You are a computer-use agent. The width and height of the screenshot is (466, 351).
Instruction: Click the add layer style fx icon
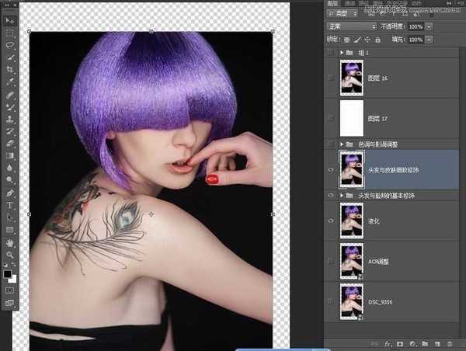[x=388, y=342]
